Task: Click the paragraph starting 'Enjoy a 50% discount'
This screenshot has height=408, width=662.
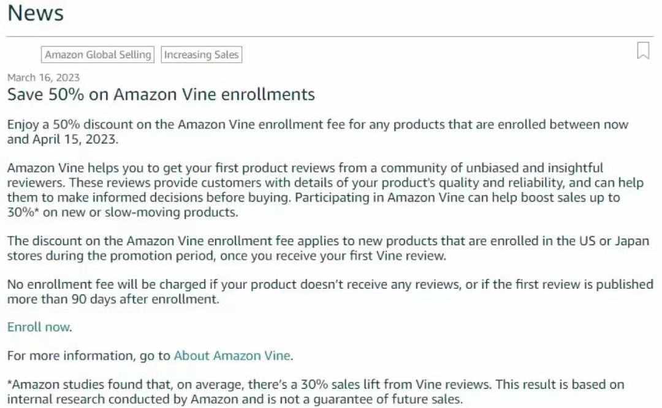Action: [x=318, y=132]
